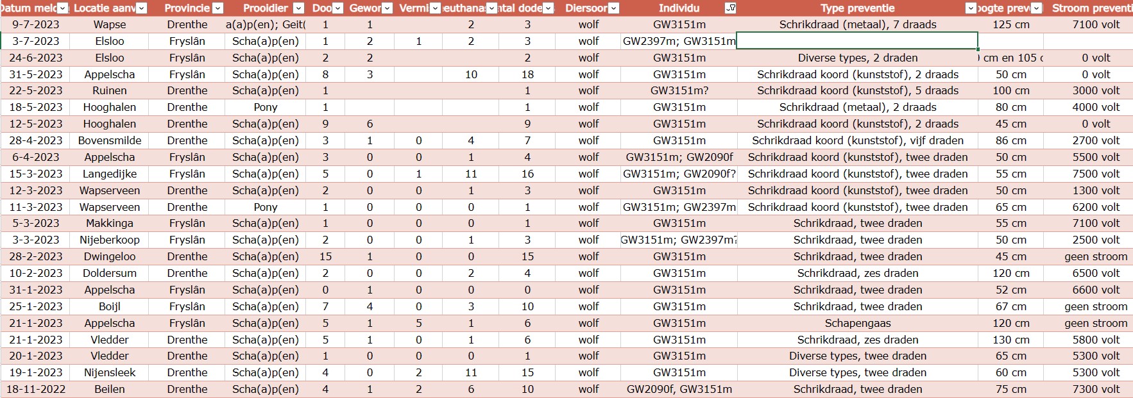The width and height of the screenshot is (1133, 398).
Task: Select the 7500 volt cell
Action: tap(1095, 174)
